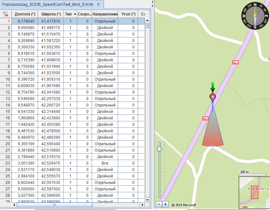
Task: Click the vertical scrollbar thumb of the table
Action: 147,25
